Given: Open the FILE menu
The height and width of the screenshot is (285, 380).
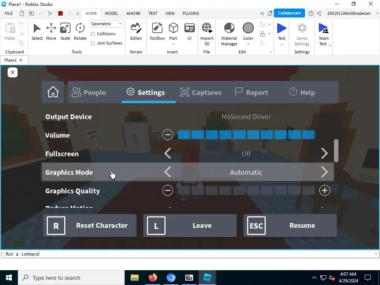Looking at the screenshot, I should point(9,13).
